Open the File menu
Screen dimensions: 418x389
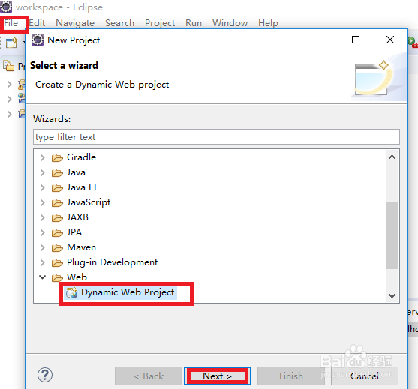(x=11, y=23)
